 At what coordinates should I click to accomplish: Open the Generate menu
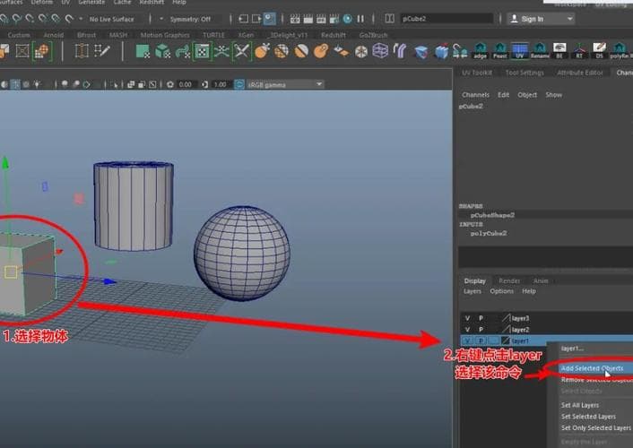tap(91, 2)
